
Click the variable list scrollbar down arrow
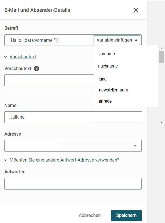tap(162, 122)
